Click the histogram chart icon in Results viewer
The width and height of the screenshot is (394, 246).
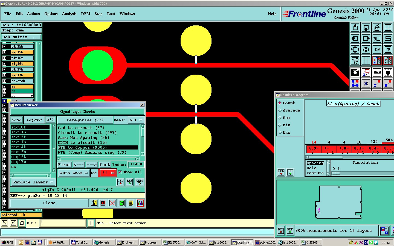[x=140, y=203]
